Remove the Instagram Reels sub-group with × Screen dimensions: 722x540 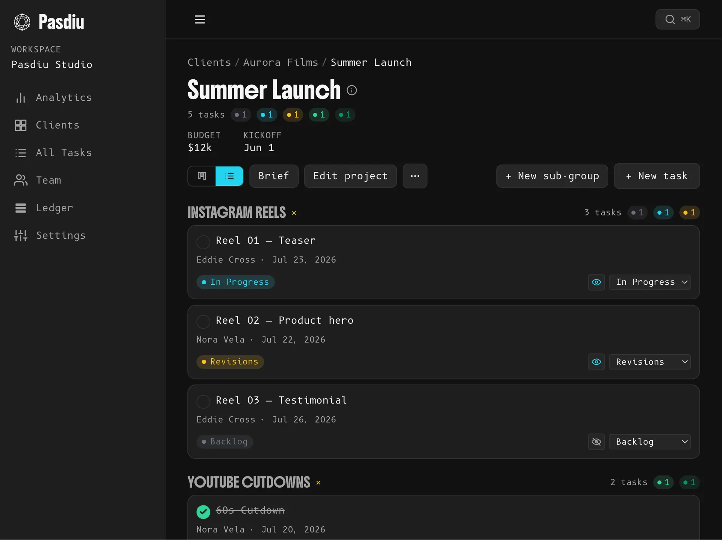tap(294, 213)
